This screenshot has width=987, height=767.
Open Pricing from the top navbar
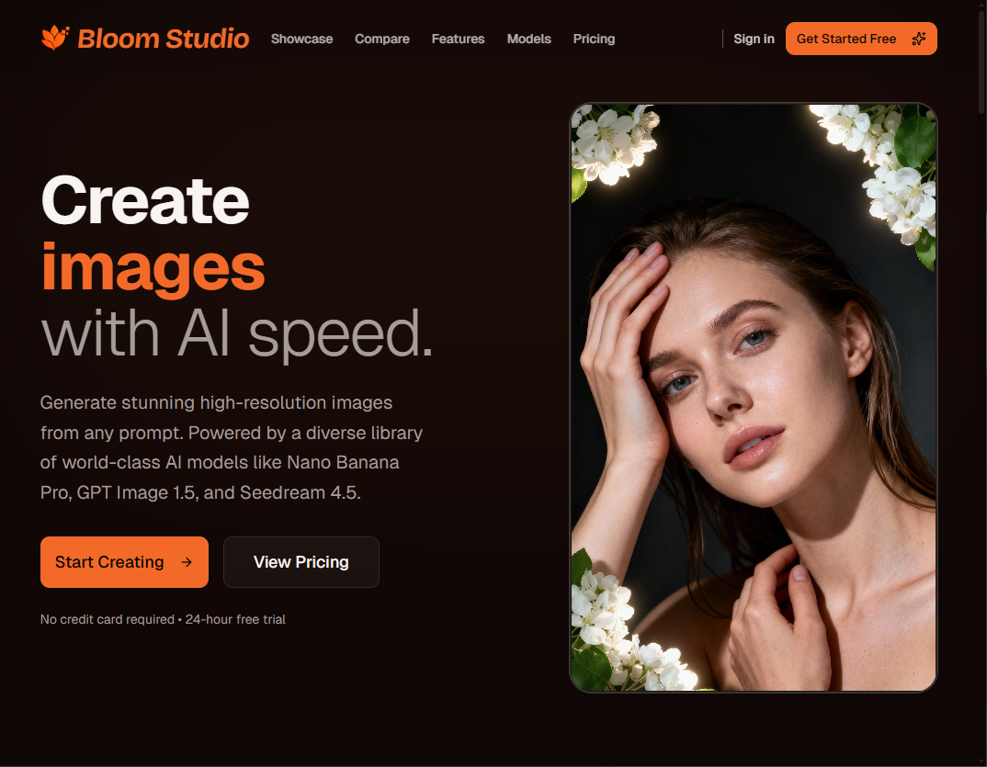tap(594, 39)
